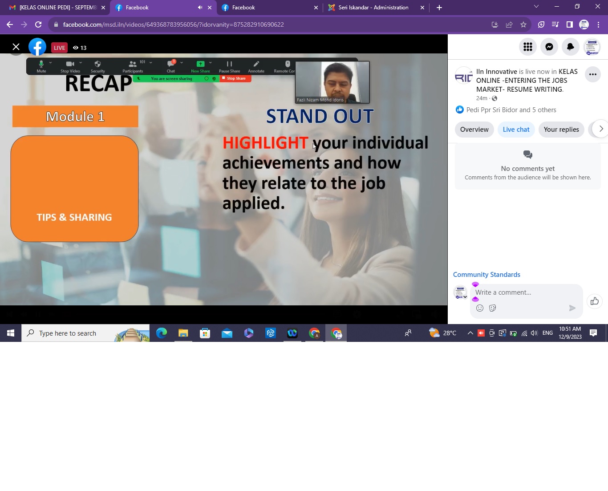Mute the Facebook tab audio
The width and height of the screenshot is (608, 491).
point(200,8)
